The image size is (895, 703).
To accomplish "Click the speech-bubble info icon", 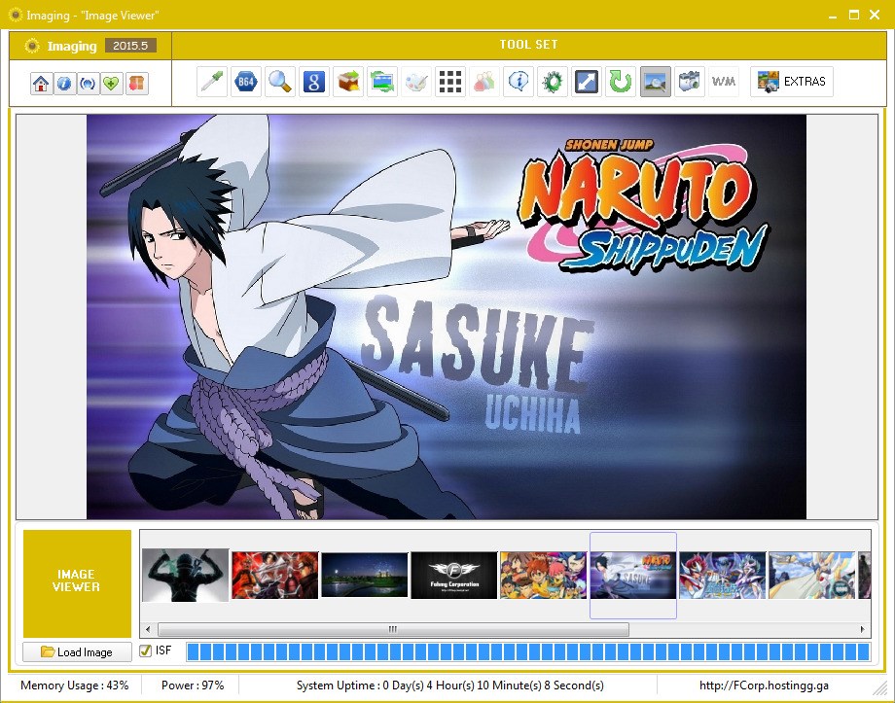I will (519, 82).
